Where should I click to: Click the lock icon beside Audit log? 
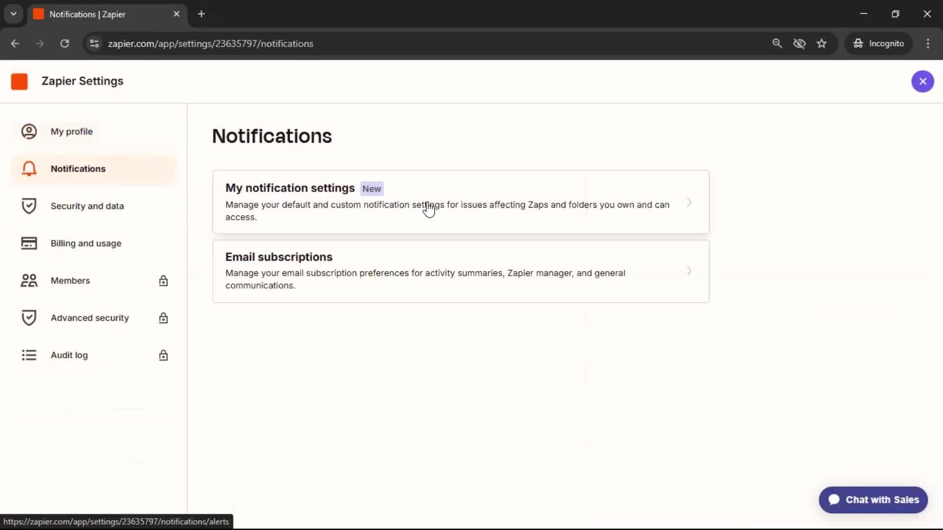[164, 355]
